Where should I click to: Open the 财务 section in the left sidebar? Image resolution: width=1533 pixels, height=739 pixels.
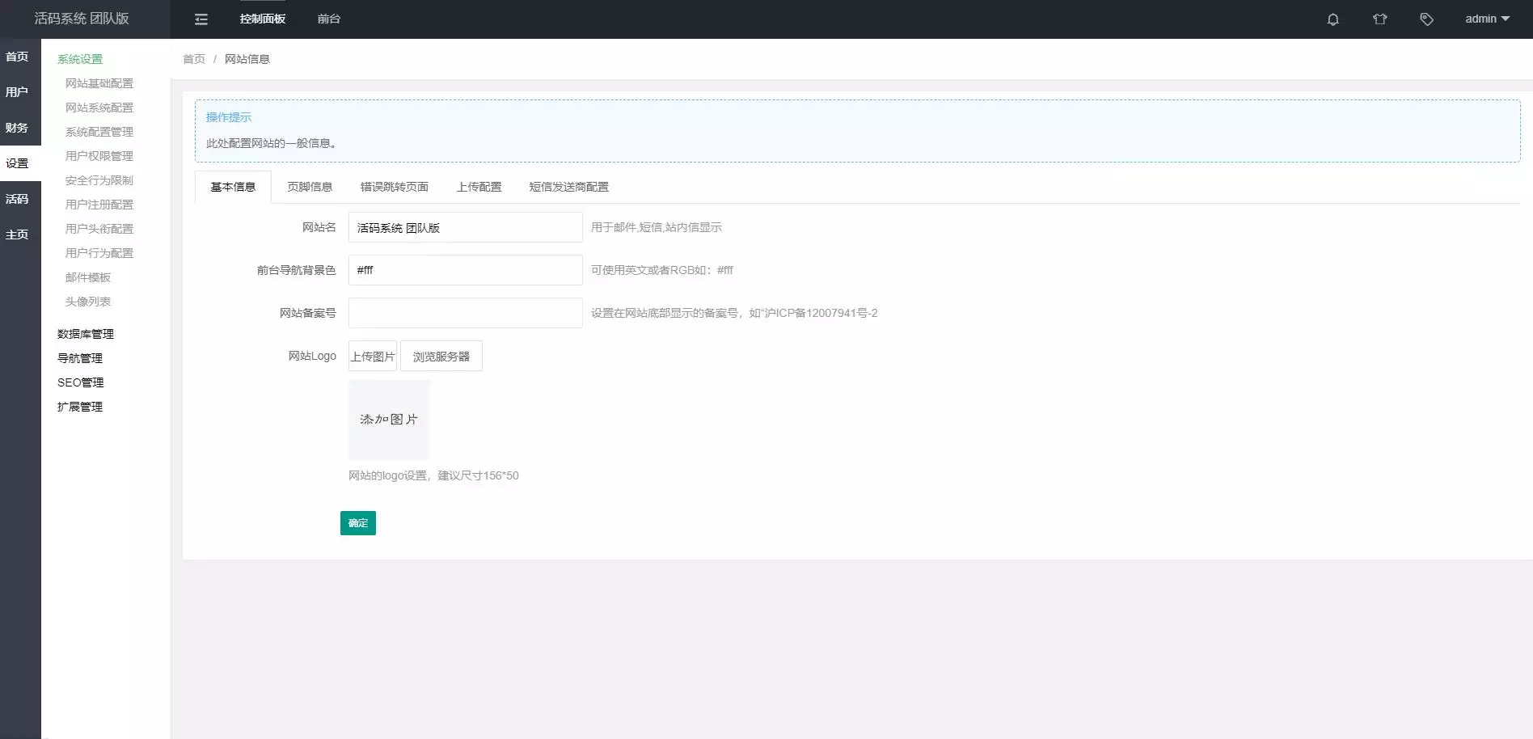coord(18,127)
